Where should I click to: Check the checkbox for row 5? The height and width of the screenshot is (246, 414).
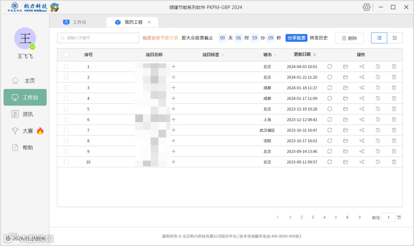click(66, 109)
